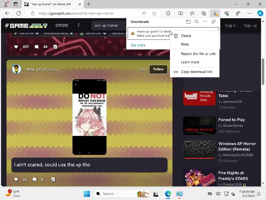Click the page vertical scrollbar
The image size is (266, 200).
tap(263, 71)
